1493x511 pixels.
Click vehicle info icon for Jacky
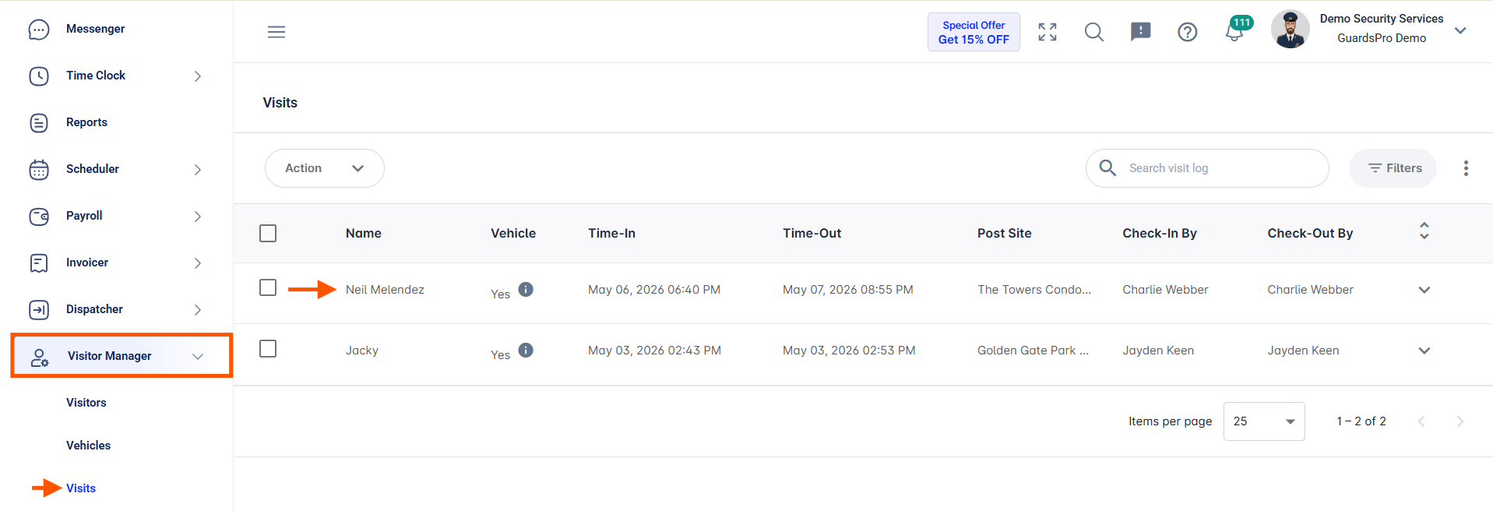pyautogui.click(x=526, y=351)
